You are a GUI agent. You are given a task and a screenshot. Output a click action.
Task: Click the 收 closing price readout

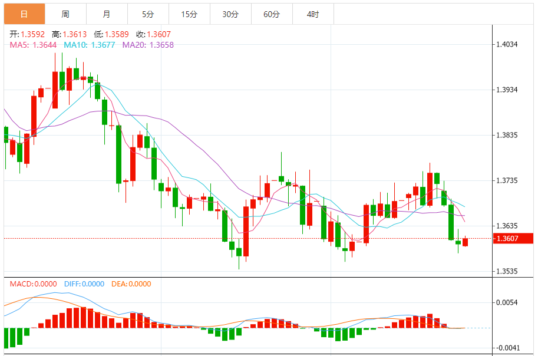[153, 34]
